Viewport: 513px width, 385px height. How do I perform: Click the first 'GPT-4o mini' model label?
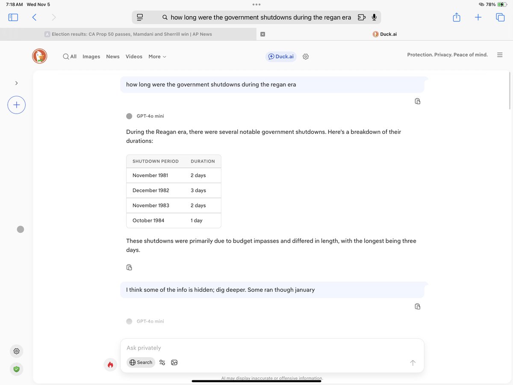tap(150, 116)
